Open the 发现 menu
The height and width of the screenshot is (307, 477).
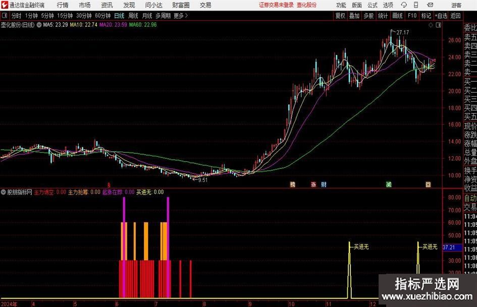(129, 5)
